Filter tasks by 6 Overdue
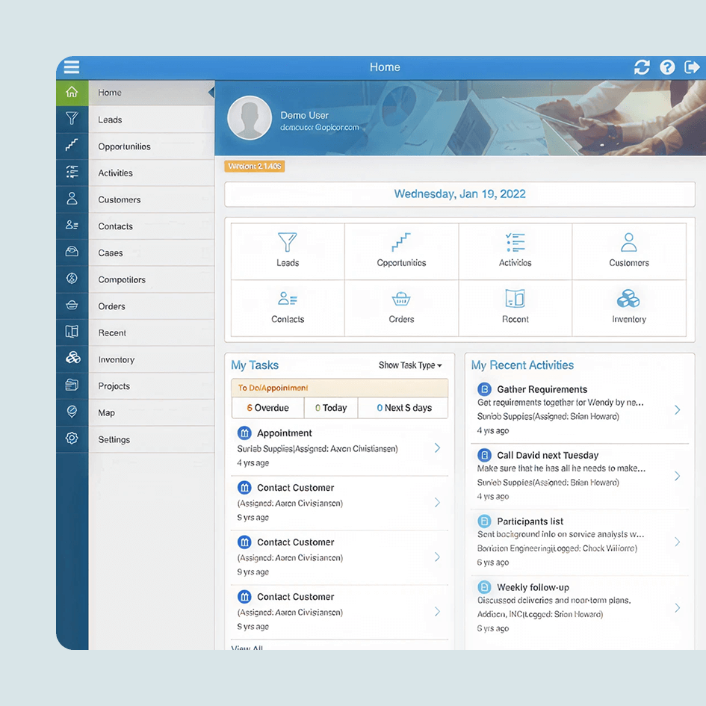The image size is (706, 706). [x=267, y=408]
